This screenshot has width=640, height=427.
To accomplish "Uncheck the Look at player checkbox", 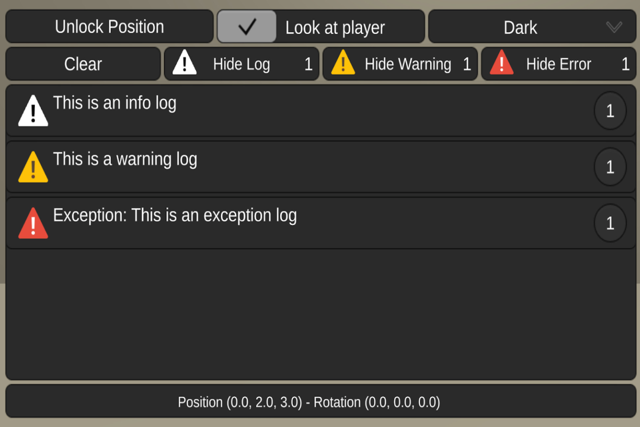I will pos(247,27).
